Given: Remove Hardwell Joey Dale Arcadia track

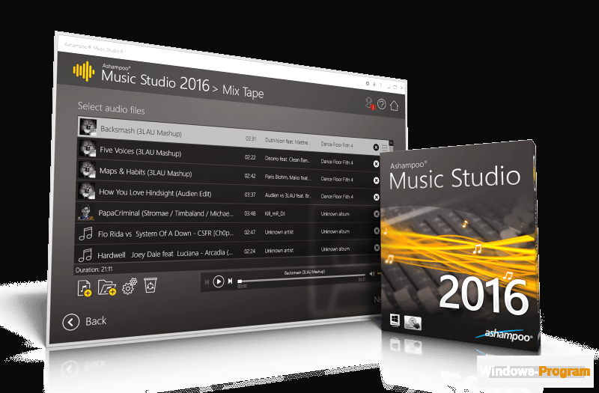Looking at the screenshot, I should coord(377,248).
